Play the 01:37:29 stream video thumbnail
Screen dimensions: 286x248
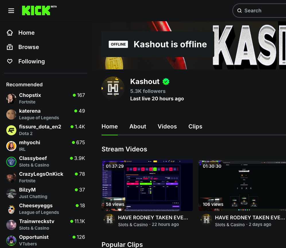click(x=147, y=185)
